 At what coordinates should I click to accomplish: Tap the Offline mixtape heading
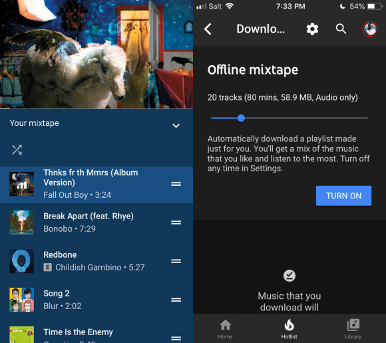pos(253,70)
